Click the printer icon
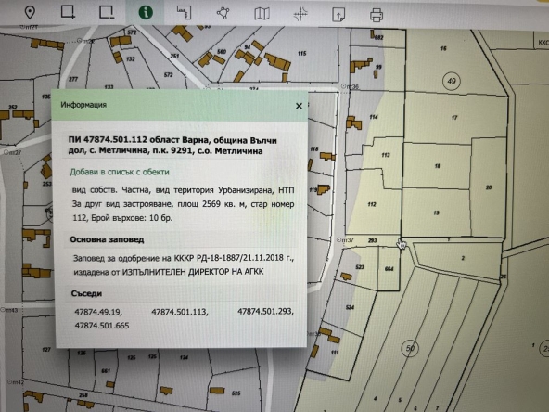The image size is (549, 412). [x=377, y=16]
